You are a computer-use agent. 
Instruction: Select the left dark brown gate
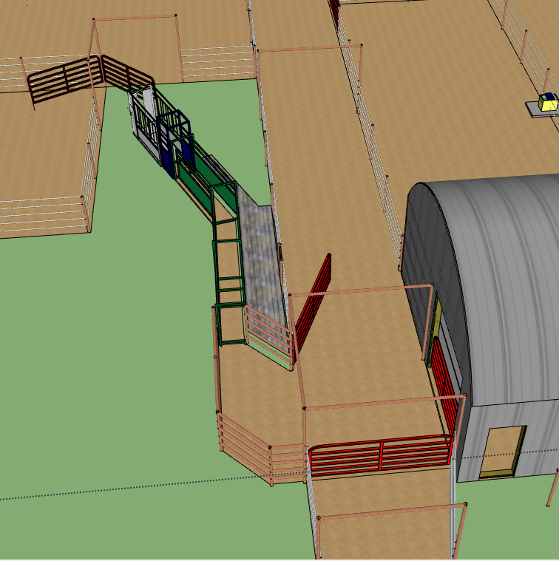click(65, 79)
